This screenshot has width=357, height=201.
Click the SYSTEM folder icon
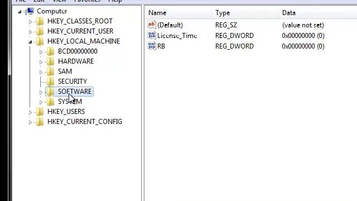click(x=50, y=102)
